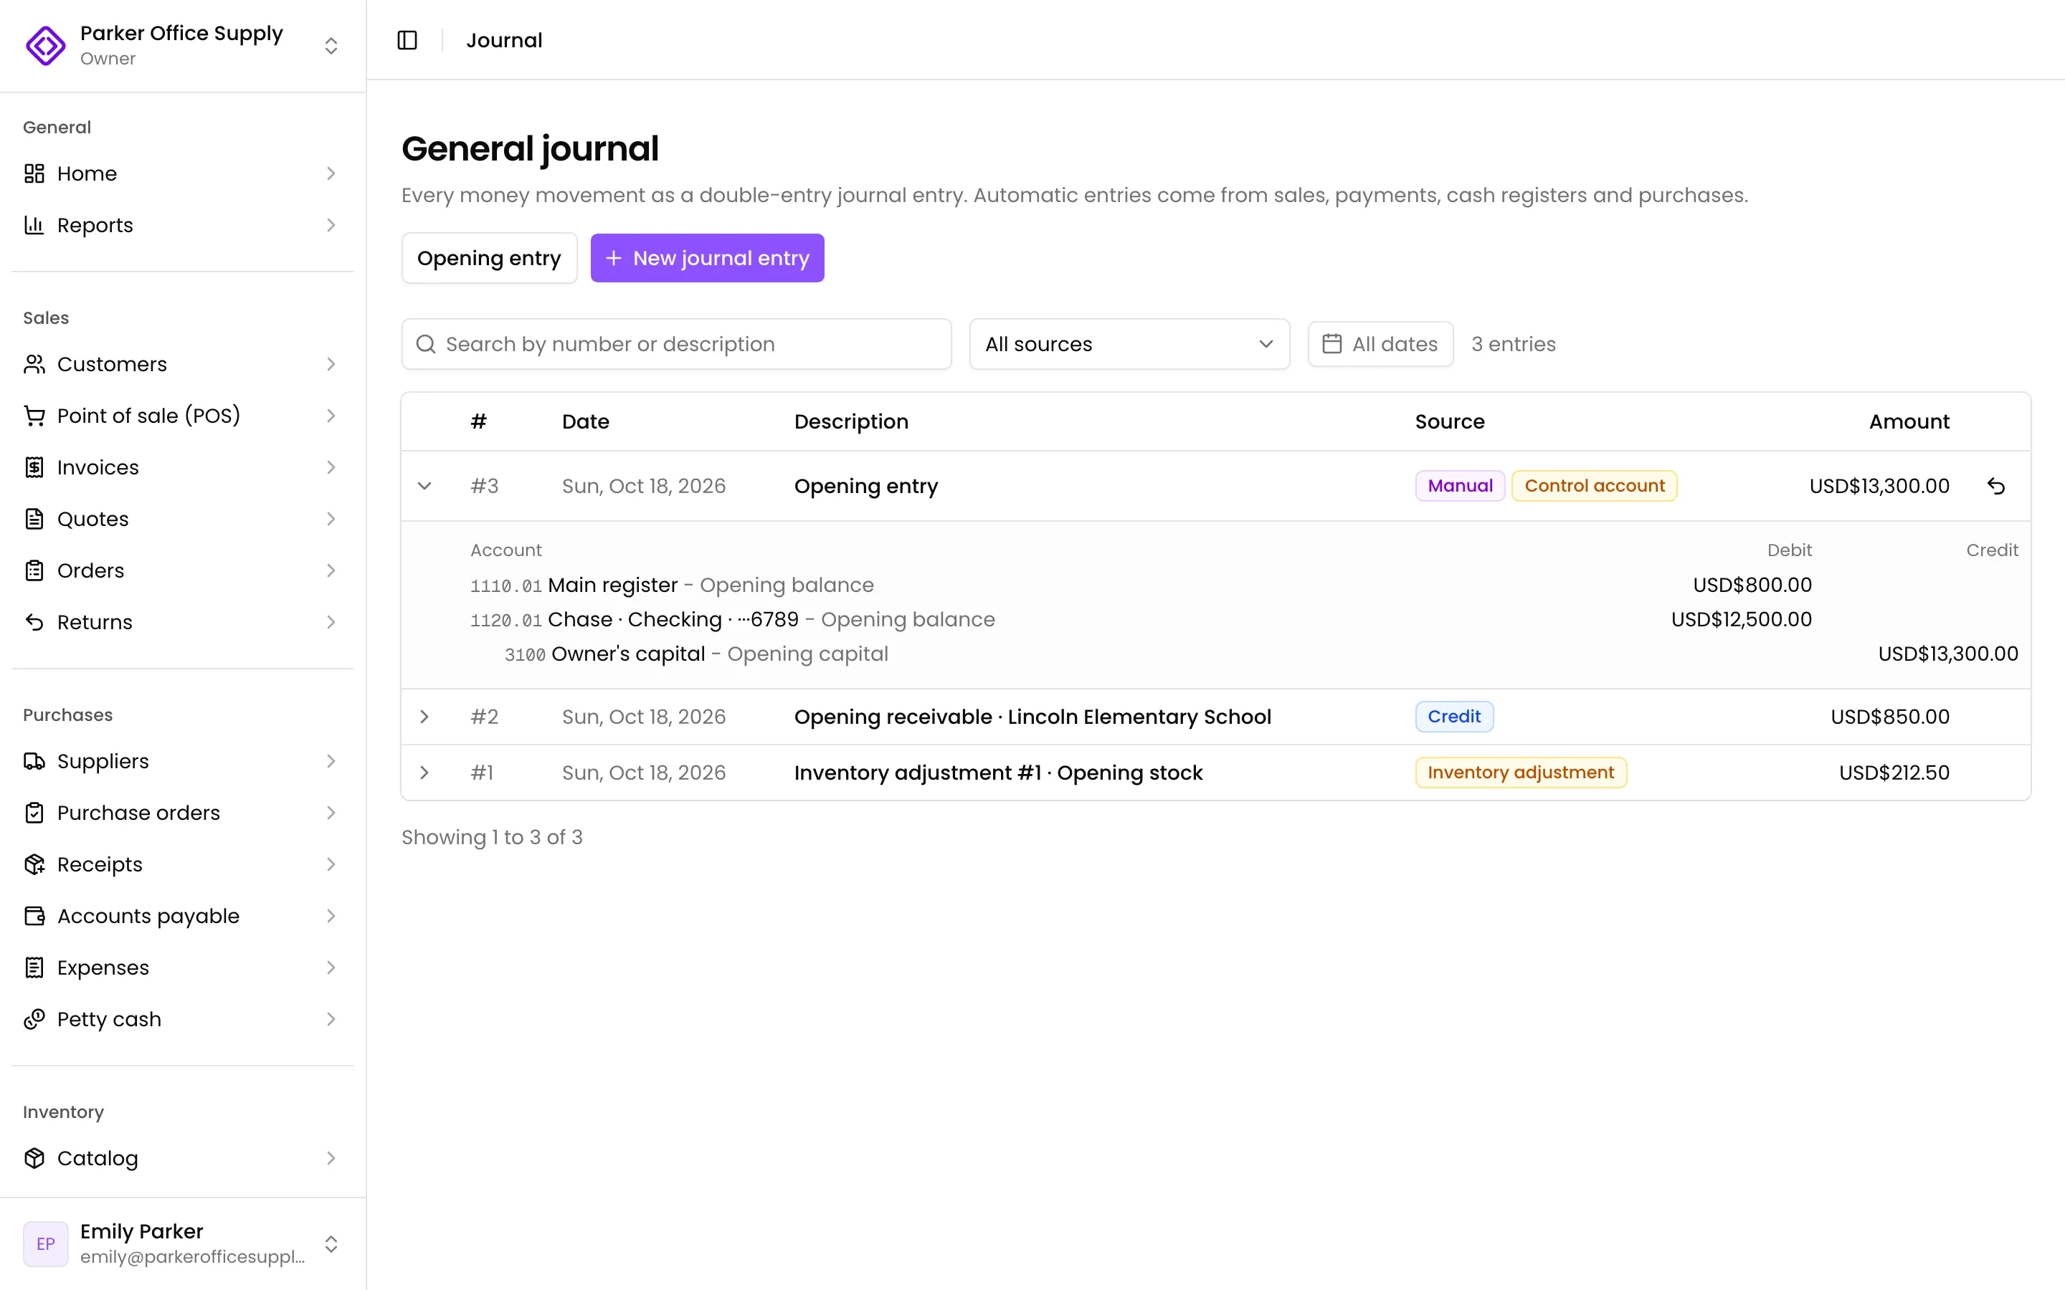
Task: Click the Manual source badge
Action: pos(1460,487)
